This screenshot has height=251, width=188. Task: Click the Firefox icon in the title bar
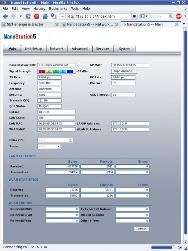(4, 2)
